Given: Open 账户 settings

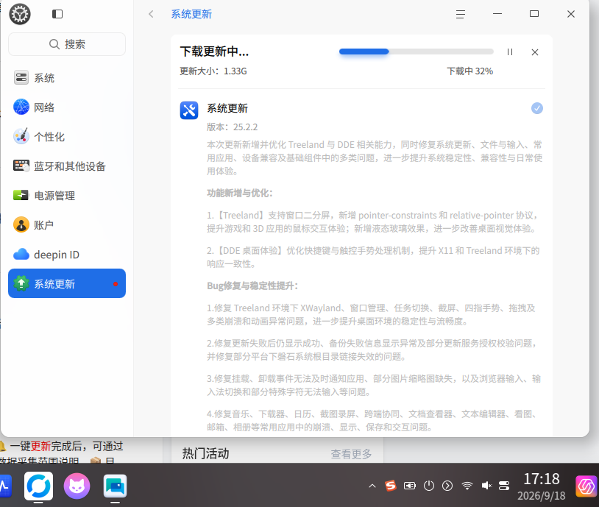Looking at the screenshot, I should [67, 225].
